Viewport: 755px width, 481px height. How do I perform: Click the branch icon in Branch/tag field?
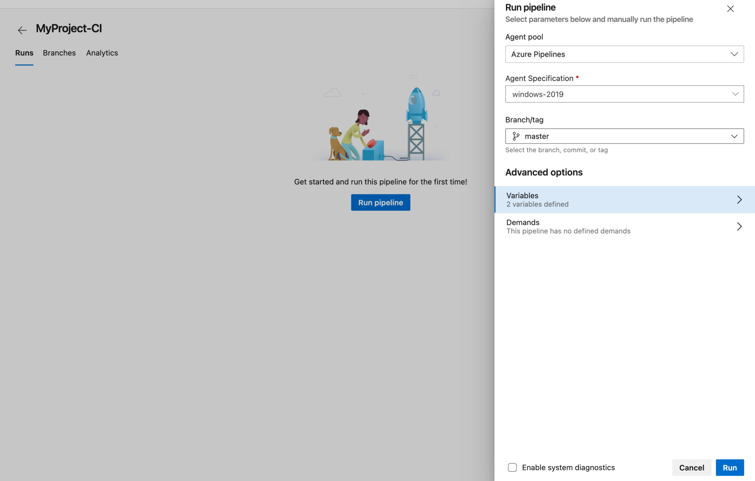click(x=516, y=136)
